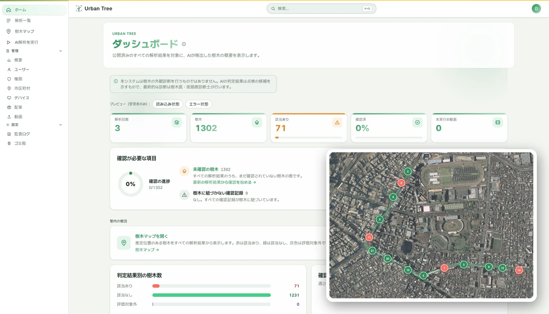
Task: Follow the 樹木マップ → link
Action: (x=147, y=250)
